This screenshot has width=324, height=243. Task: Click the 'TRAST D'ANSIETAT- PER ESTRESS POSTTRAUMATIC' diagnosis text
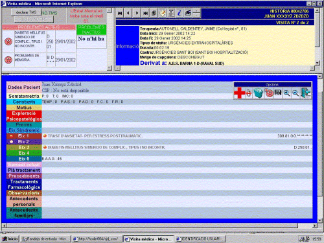pos(95,136)
